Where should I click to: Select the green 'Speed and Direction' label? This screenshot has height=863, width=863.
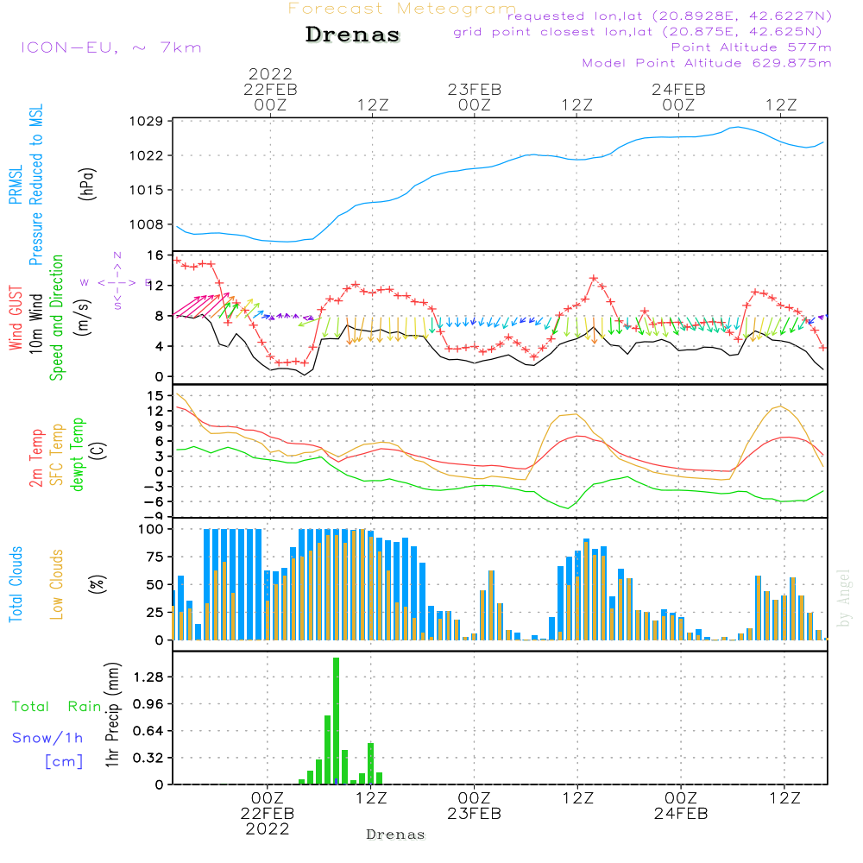[56, 318]
